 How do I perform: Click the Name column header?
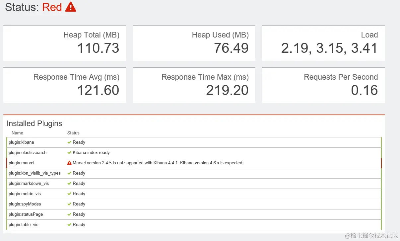(x=17, y=133)
